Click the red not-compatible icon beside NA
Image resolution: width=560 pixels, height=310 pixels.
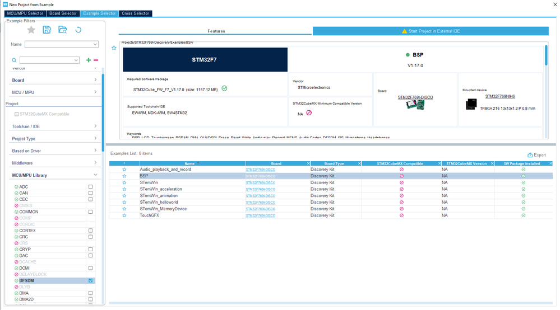pos(309,113)
